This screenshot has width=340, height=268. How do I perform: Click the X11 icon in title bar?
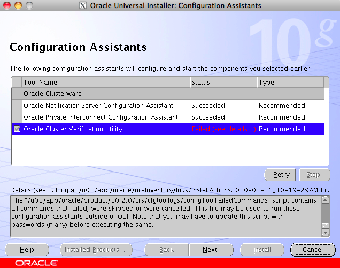pos(83,6)
